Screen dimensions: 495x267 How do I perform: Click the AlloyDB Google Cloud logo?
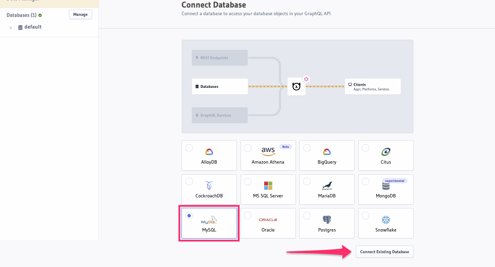[209, 152]
